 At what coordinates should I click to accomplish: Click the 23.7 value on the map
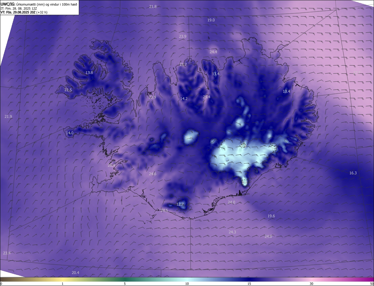point(183,64)
